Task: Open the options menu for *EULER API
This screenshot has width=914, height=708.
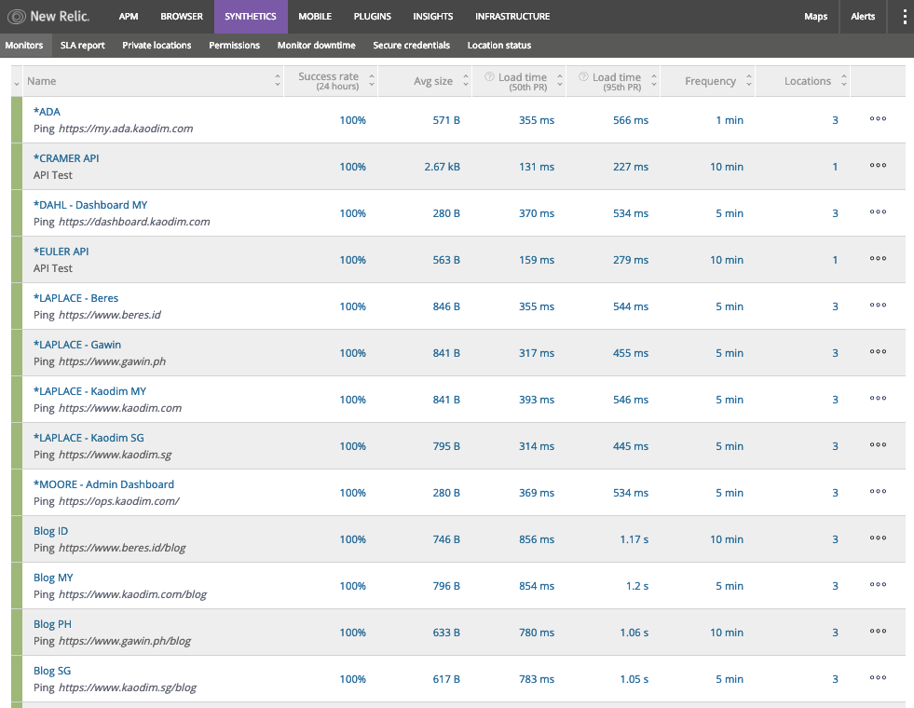Action: pos(878,259)
